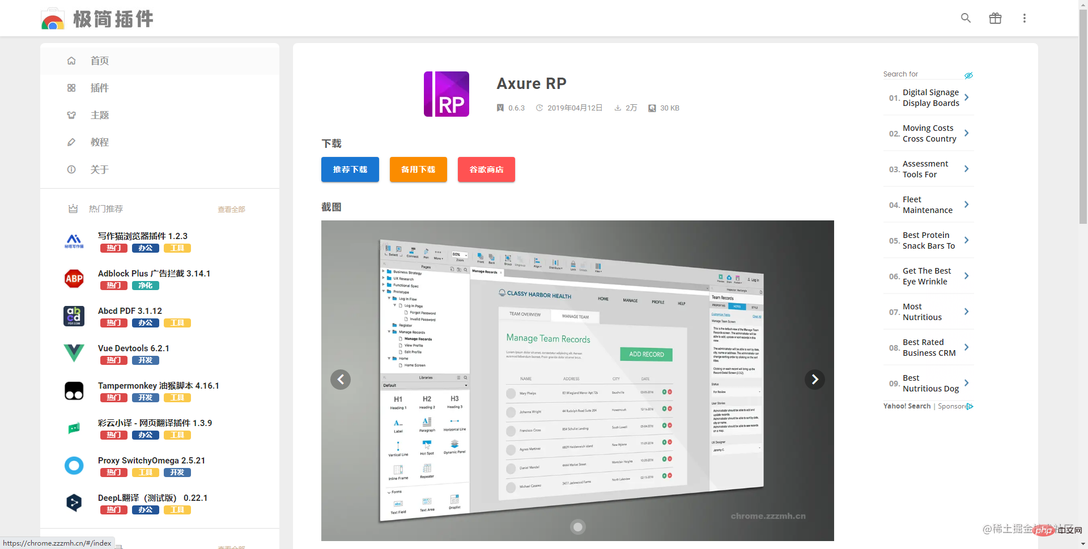
Task: Show the previous screenshot with left arrow
Action: [x=341, y=380]
